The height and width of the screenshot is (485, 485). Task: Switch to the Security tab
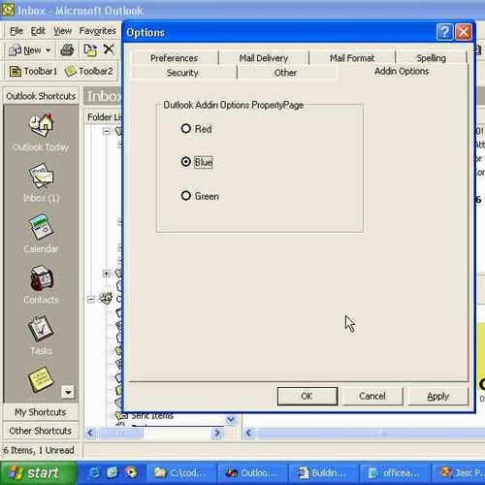point(182,73)
